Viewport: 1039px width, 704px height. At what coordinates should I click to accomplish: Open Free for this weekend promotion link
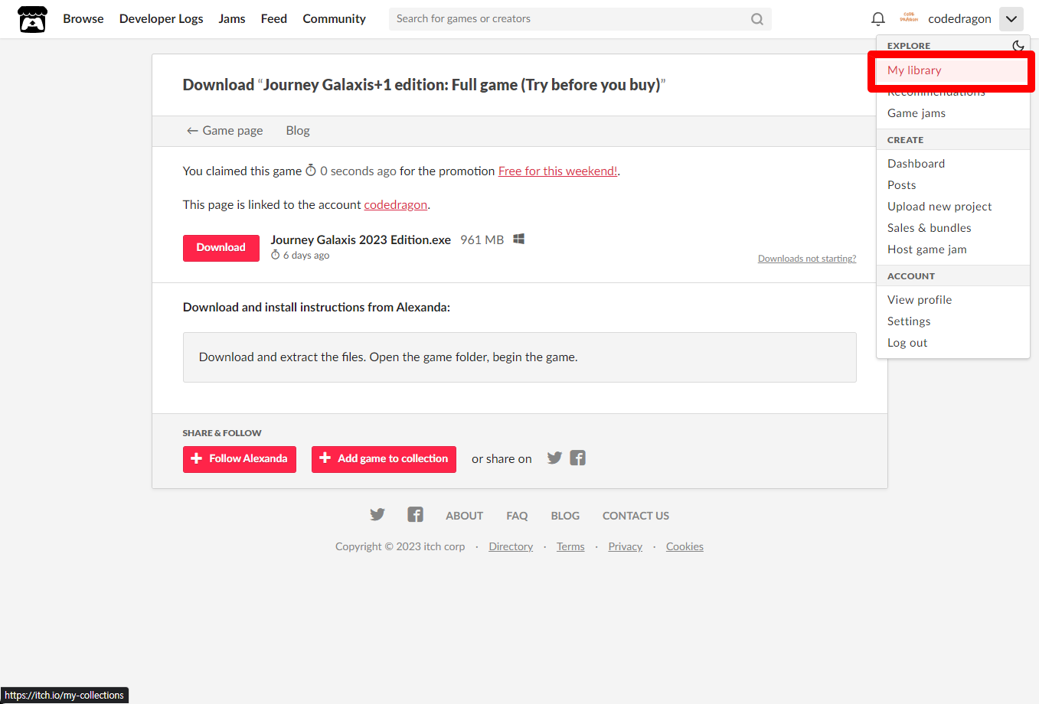click(557, 171)
